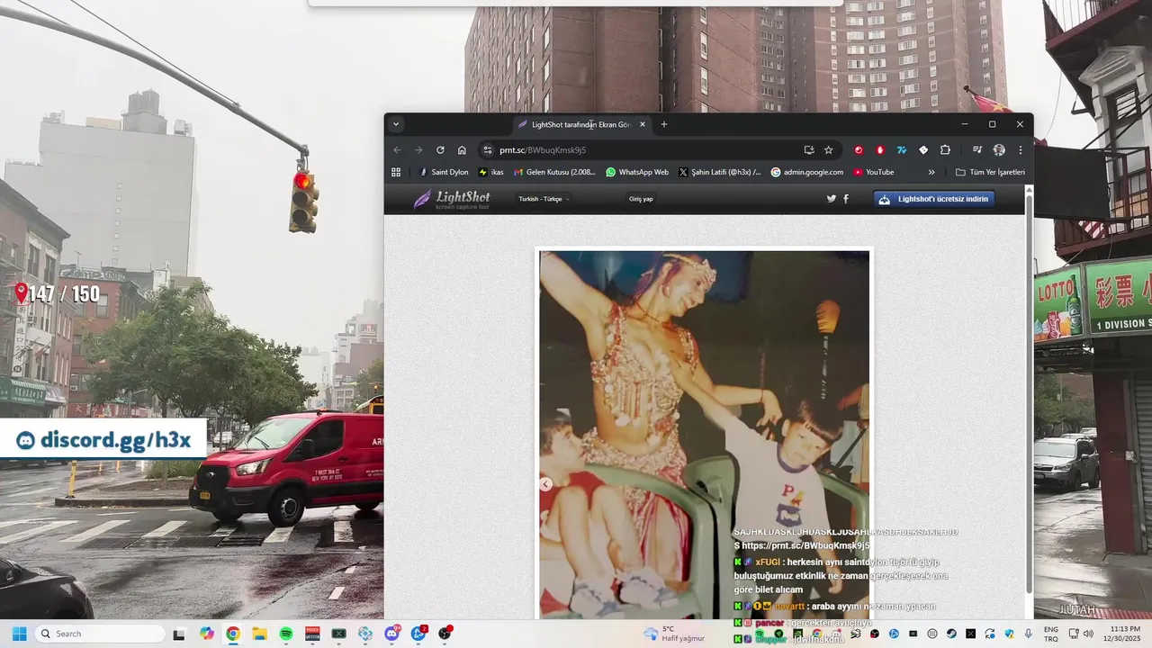Open the weather widget 5°C Hafif yağmur

coord(675,634)
